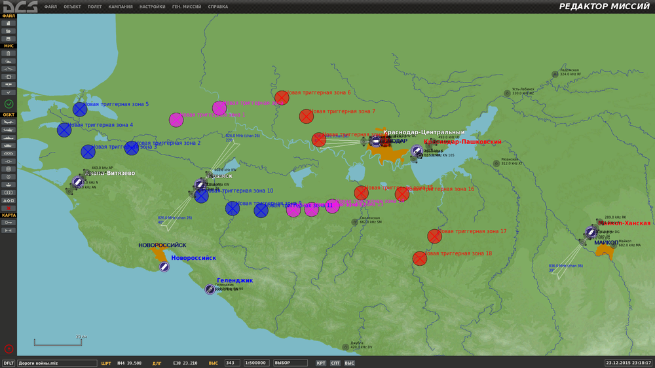Select the navigation point tool
The width and height of the screenshot is (655, 368).
(x=9, y=161)
